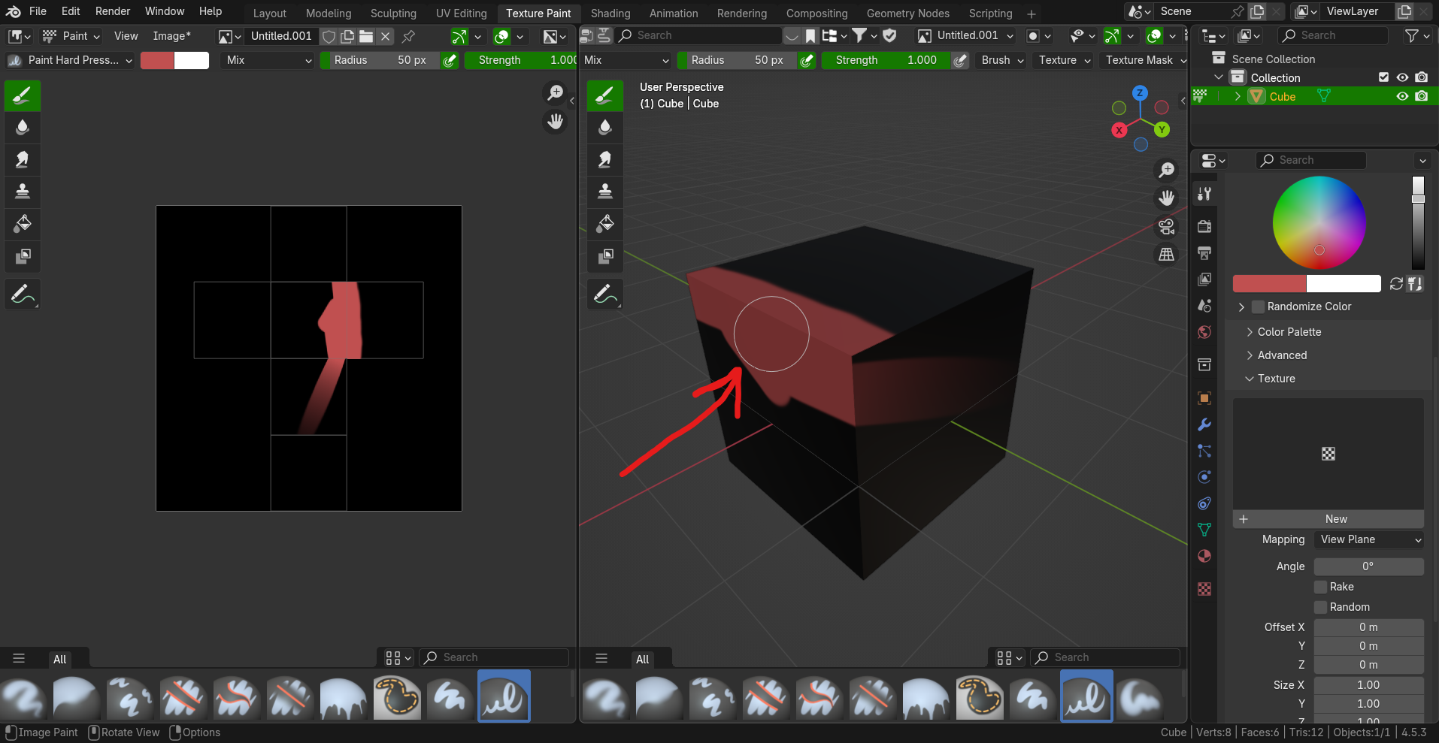This screenshot has height=743, width=1439.
Task: Select the Fill tool in image editor
Action: tap(23, 223)
